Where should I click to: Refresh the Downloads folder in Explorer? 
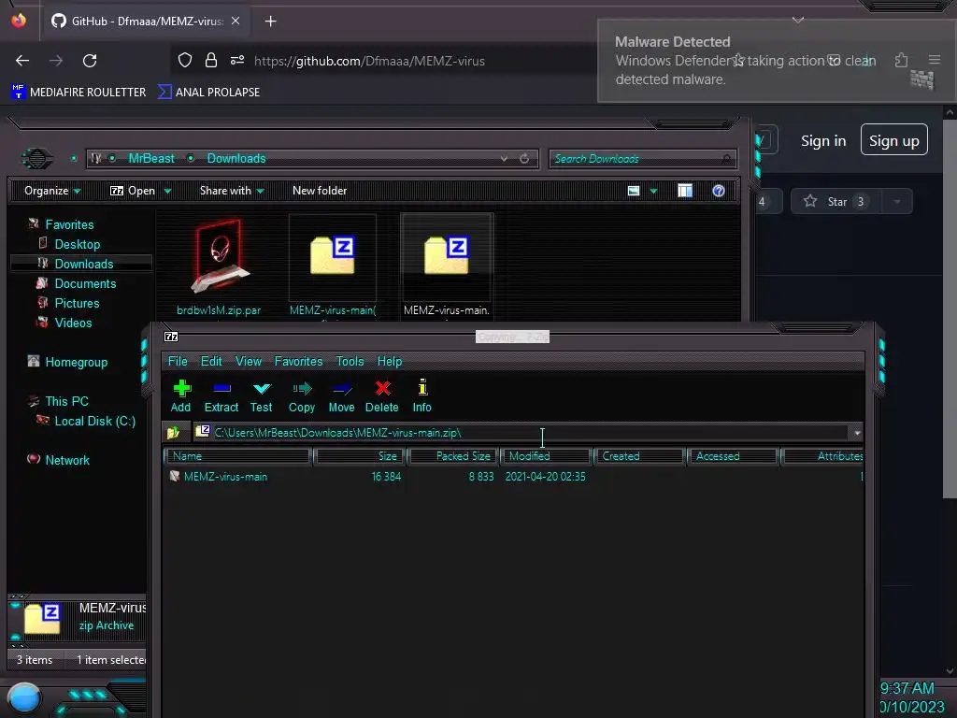coord(524,159)
